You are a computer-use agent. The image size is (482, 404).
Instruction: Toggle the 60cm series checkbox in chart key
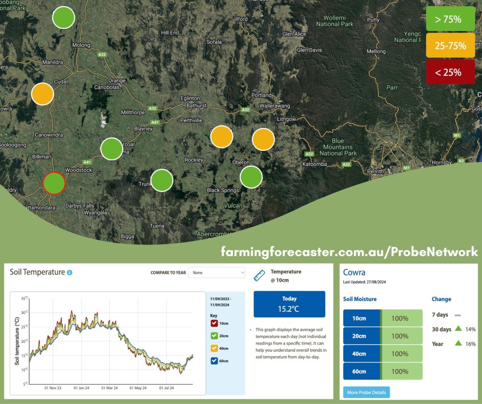coord(214,361)
